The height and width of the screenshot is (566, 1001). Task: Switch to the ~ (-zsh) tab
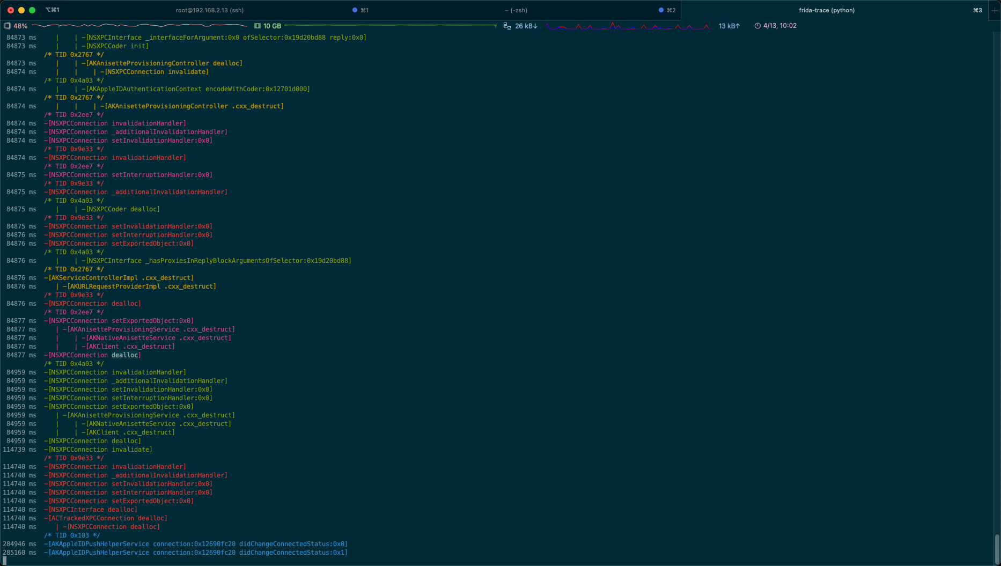[516, 10]
